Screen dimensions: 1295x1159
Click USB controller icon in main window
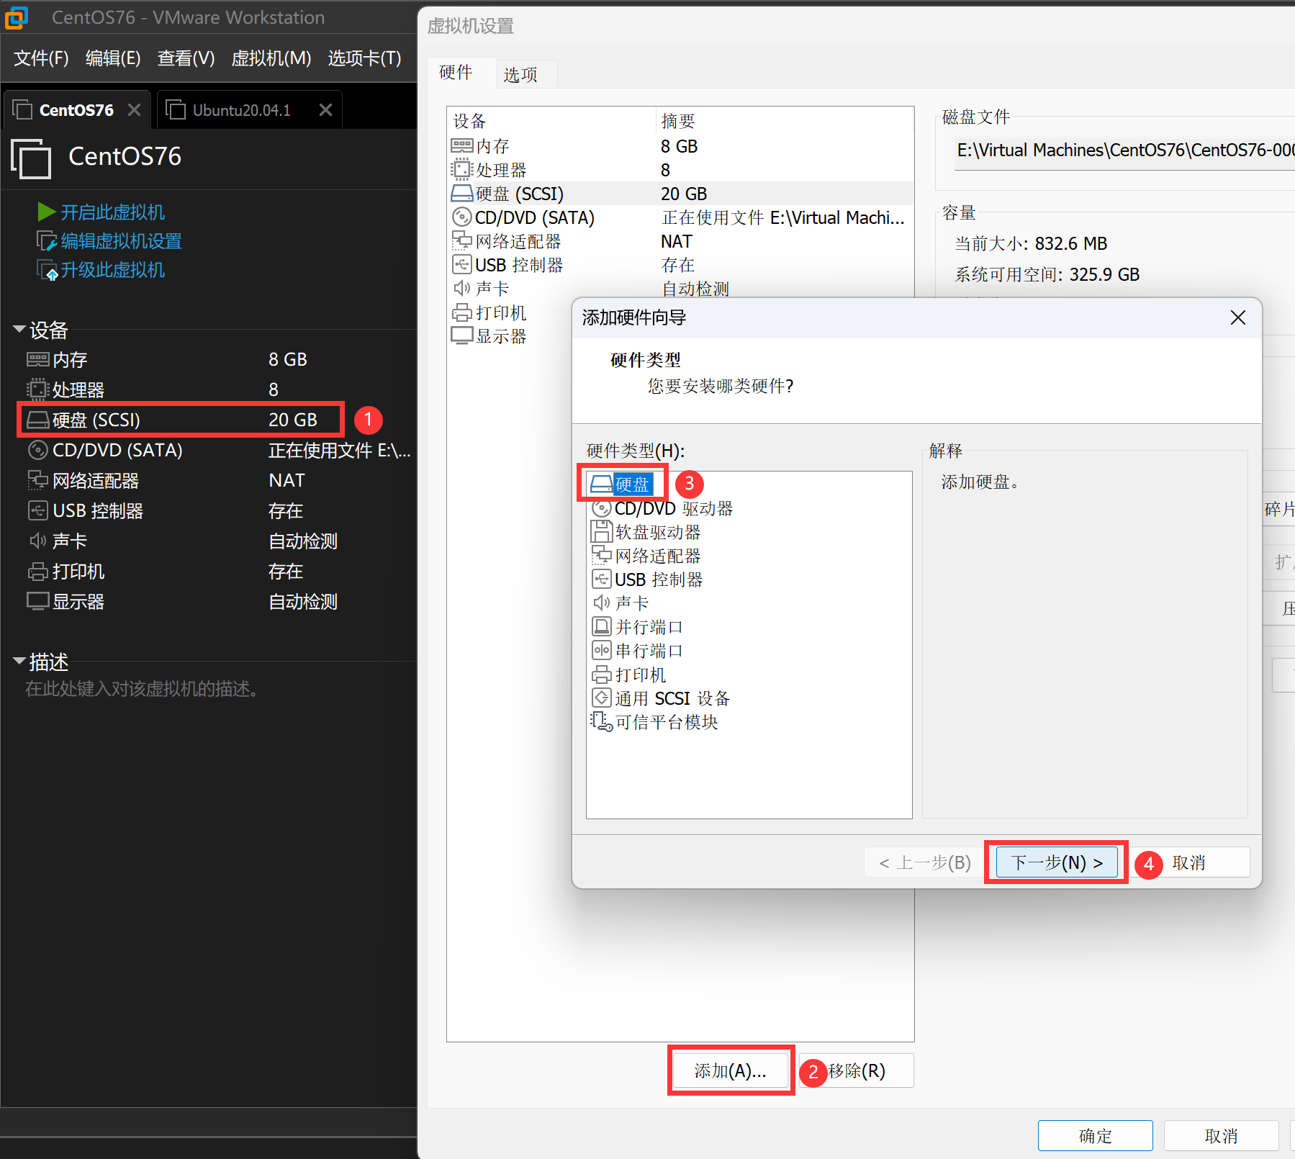38,510
